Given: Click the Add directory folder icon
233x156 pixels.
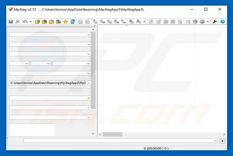Looking at the screenshot, I should 44,22.
